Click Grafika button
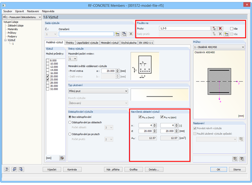Screen dimensions: 252x185 tap(133, 169)
